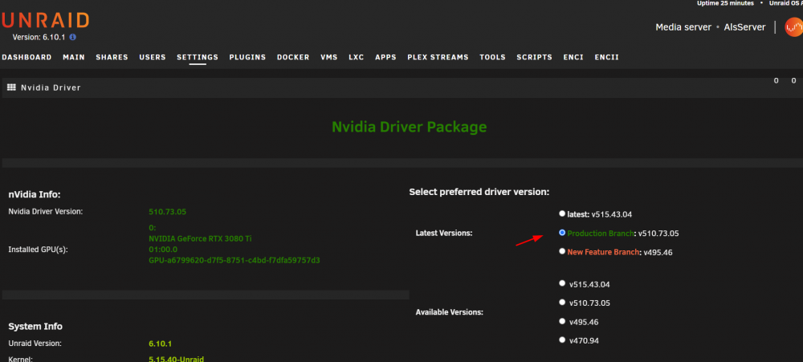This screenshot has height=362, width=803.
Task: Open the Dashboard menu item
Action: (26, 57)
